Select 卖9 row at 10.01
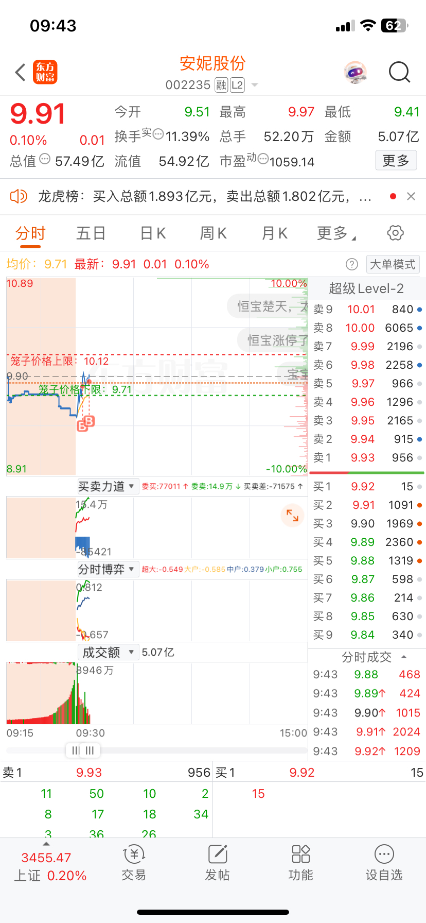The width and height of the screenshot is (426, 923). 367,309
